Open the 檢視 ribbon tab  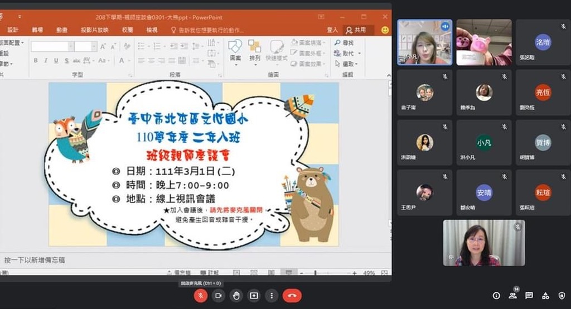(152, 30)
